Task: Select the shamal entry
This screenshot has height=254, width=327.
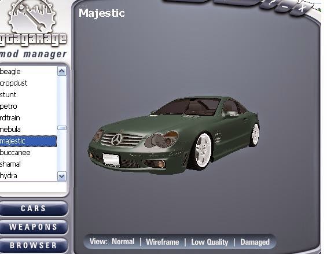Action: 28,164
